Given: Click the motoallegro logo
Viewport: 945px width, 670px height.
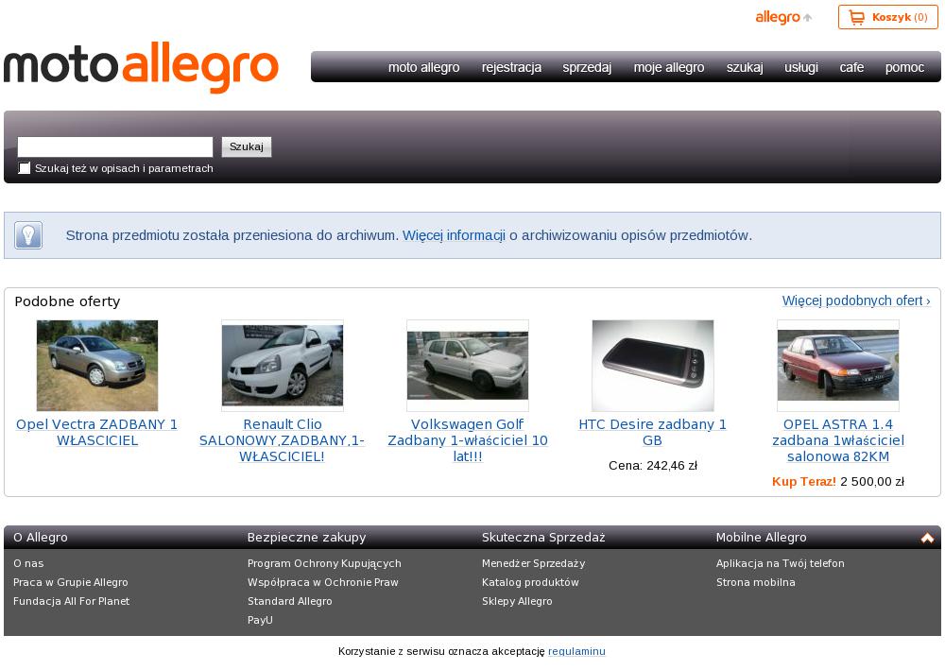Looking at the screenshot, I should coord(141,67).
